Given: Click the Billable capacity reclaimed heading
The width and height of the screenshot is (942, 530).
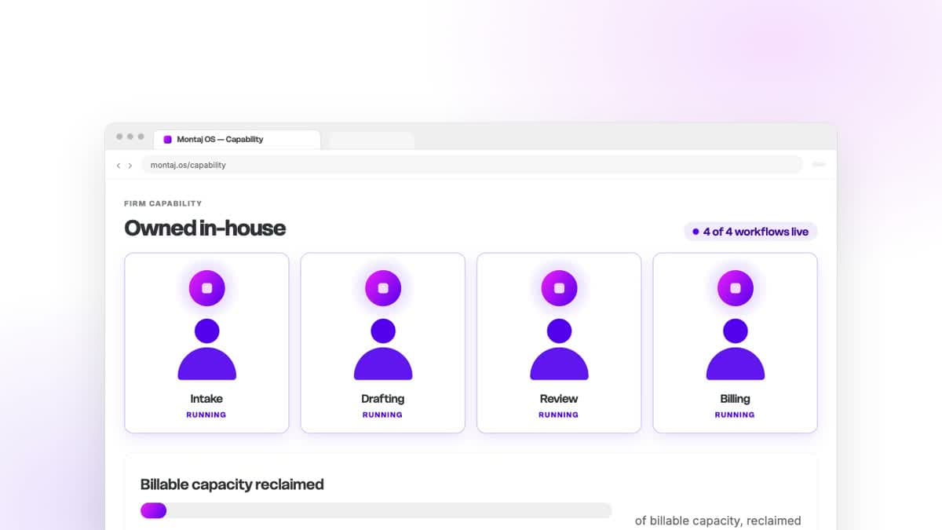Looking at the screenshot, I should [232, 484].
